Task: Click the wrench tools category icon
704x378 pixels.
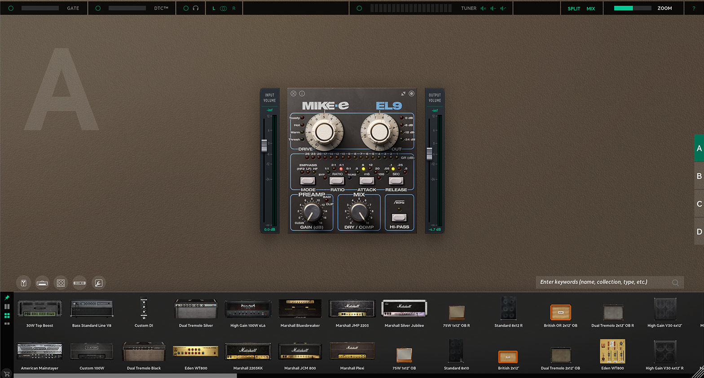Action: coord(98,283)
